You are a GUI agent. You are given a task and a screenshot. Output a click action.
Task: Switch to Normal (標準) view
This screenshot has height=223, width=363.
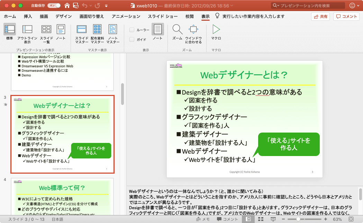(x=9, y=32)
